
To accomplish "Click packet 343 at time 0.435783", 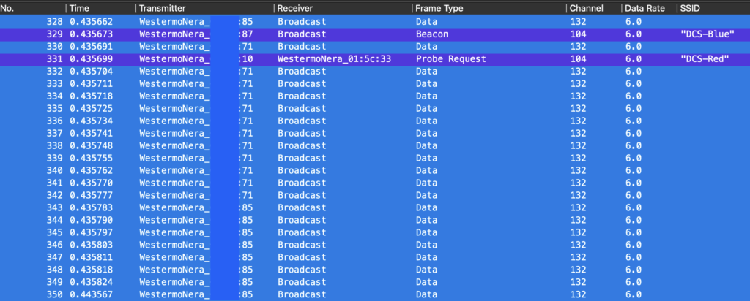I will 92,208.
